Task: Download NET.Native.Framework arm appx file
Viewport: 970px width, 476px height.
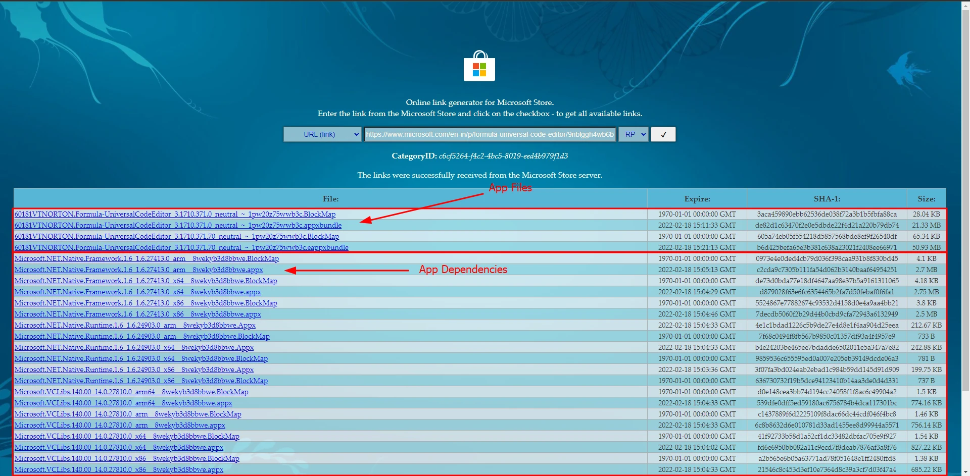Action: pos(138,270)
